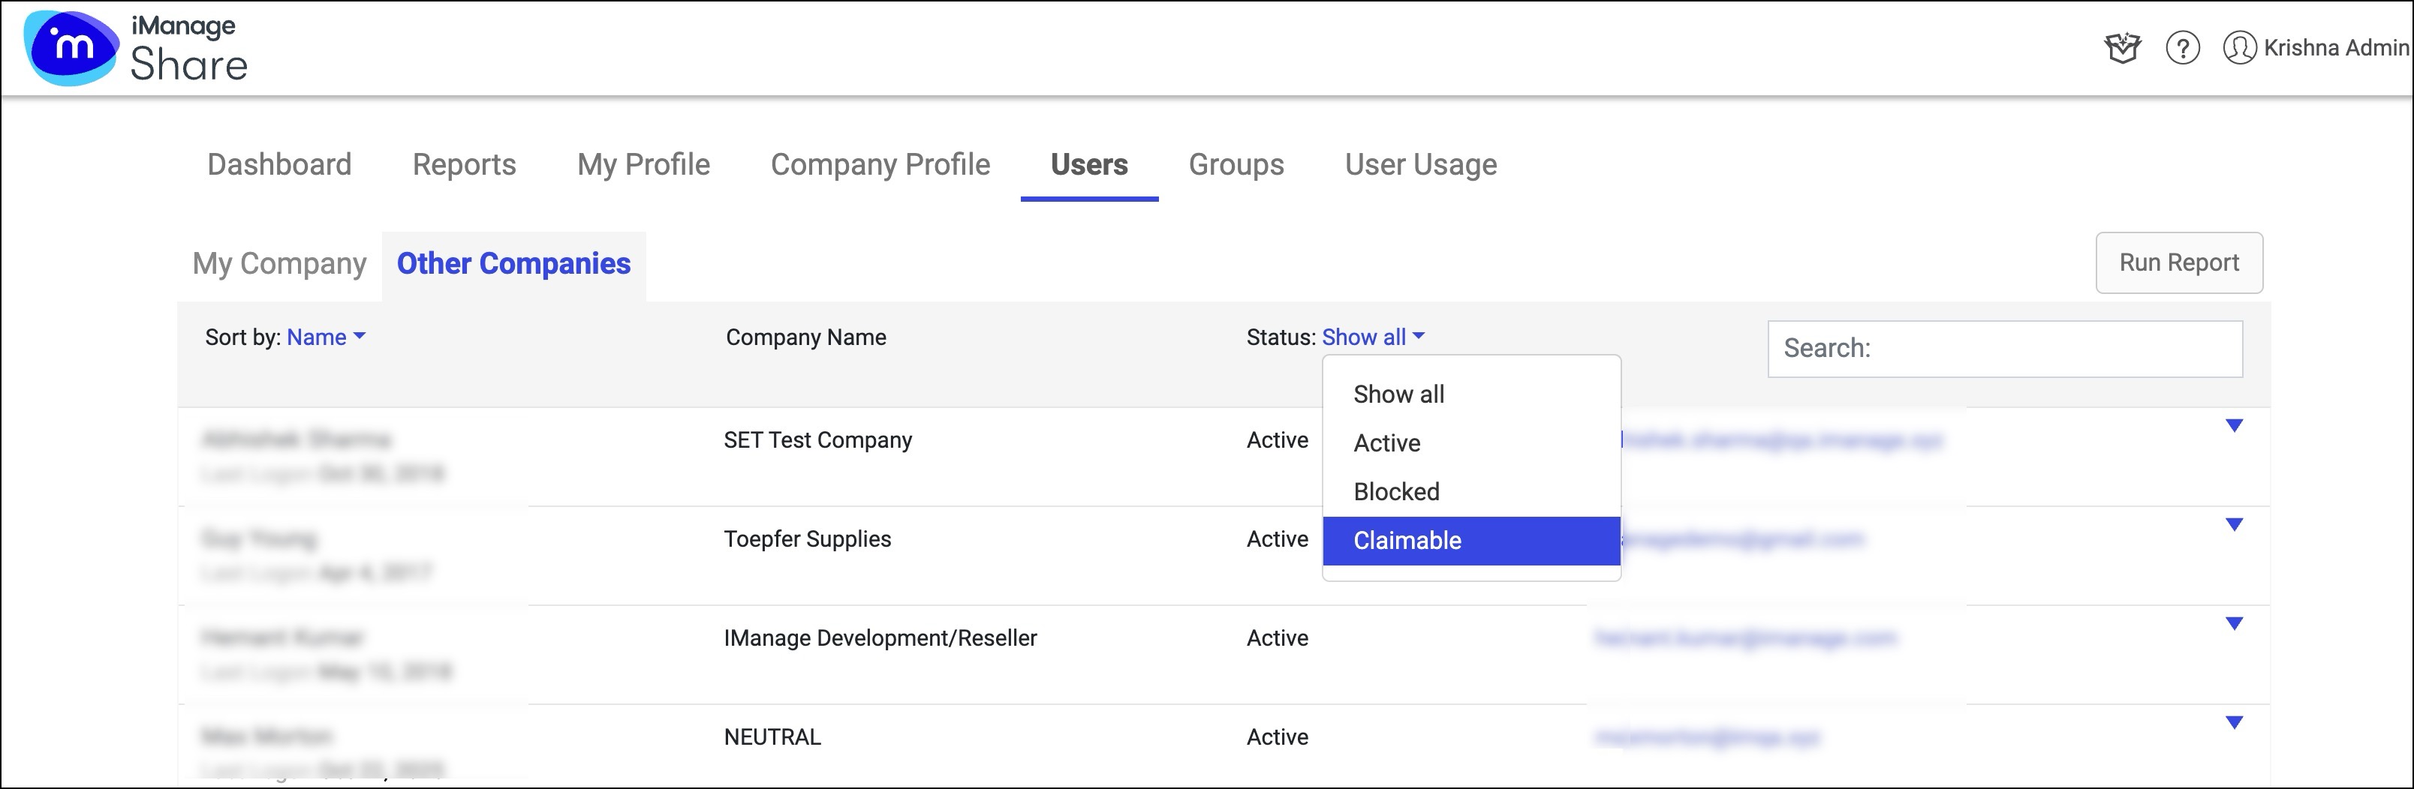Expand the Toepfer Supplies row arrow
The height and width of the screenshot is (789, 2414).
coord(2234,525)
